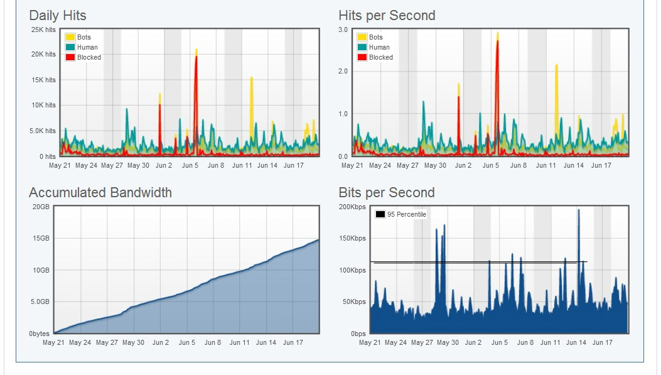
Task: Click the Bits per Second chart title
Action: point(387,193)
